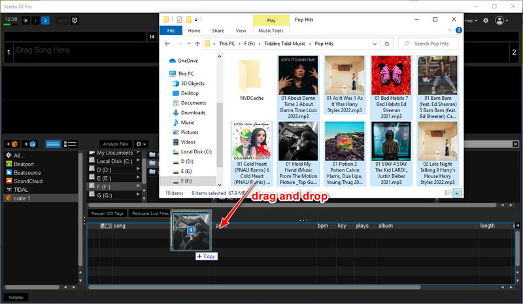
Task: Click the add smart crate icon
Action: click(x=29, y=144)
